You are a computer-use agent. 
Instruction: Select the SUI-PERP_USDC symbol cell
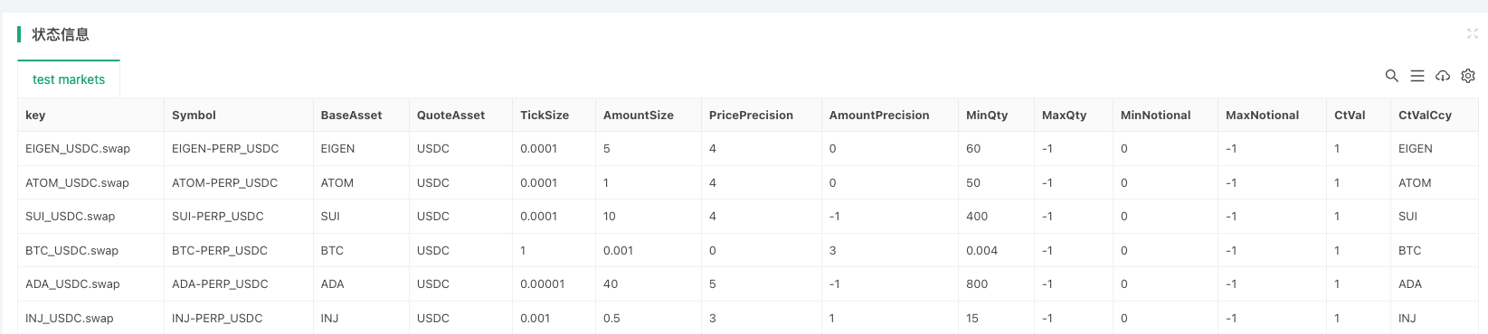[x=218, y=216]
